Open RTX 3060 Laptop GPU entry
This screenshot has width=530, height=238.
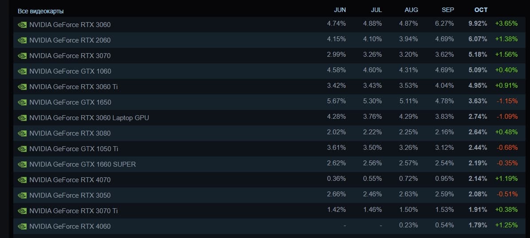pyautogui.click(x=89, y=118)
